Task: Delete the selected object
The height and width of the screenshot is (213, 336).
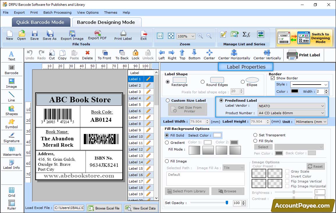Action: (x=88, y=55)
